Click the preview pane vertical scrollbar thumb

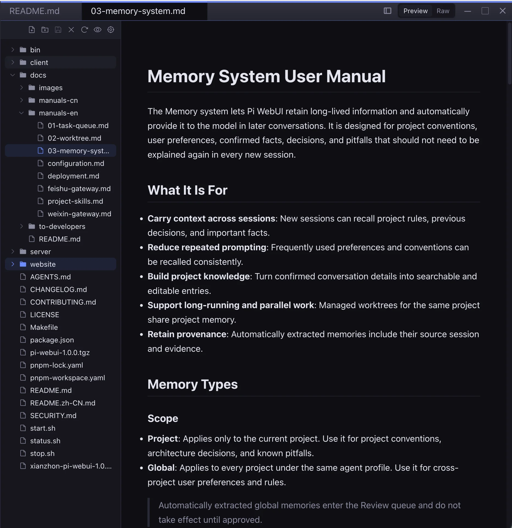(510, 53)
